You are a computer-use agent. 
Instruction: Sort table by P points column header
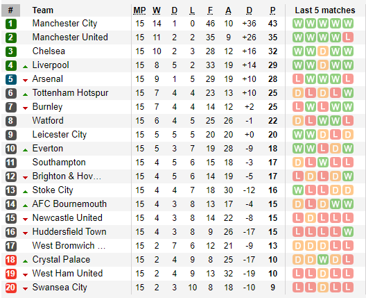[272, 10]
